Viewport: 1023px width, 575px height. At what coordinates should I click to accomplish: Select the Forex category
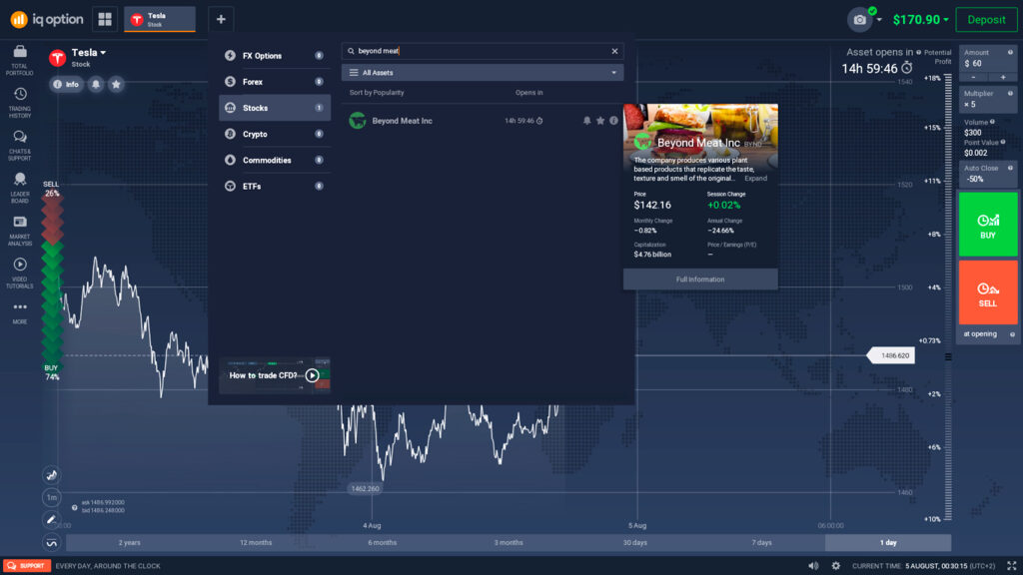(x=275, y=82)
